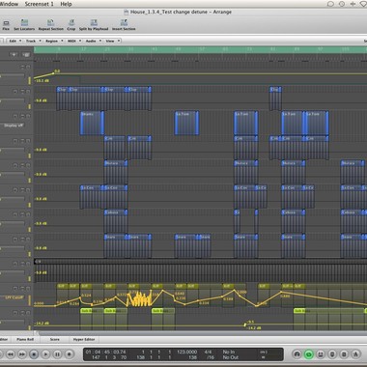Click the SMPTE position 01:04:45:03.74
This screenshot has width=367, height=367.
click(x=106, y=352)
